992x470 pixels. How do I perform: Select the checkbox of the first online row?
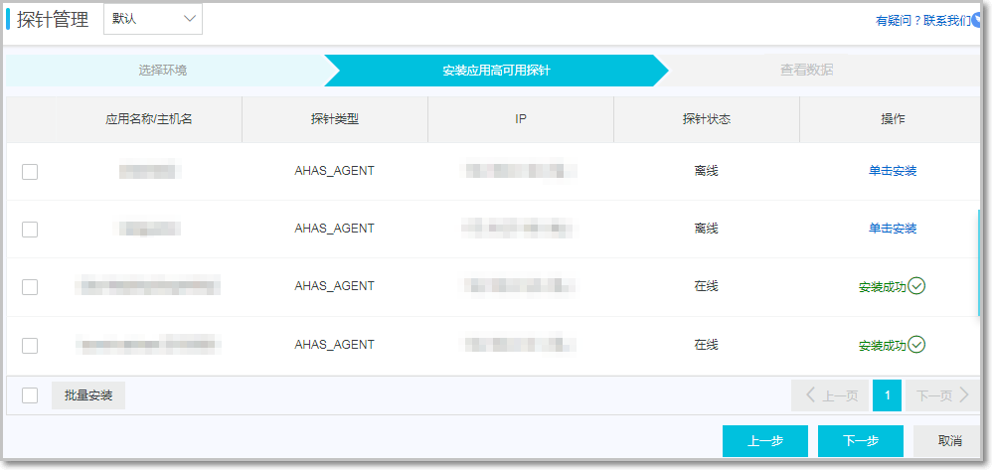click(30, 286)
